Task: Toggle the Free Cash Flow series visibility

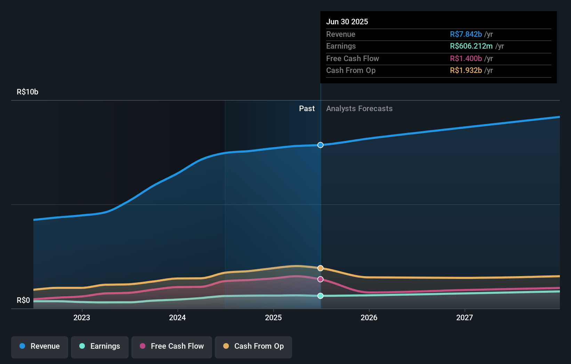Action: click(172, 347)
